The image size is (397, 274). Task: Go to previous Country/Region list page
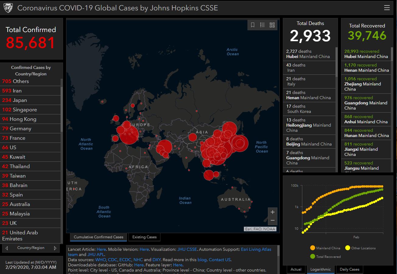tap(7, 248)
